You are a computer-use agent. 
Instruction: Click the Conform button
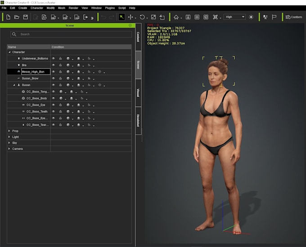294,17
